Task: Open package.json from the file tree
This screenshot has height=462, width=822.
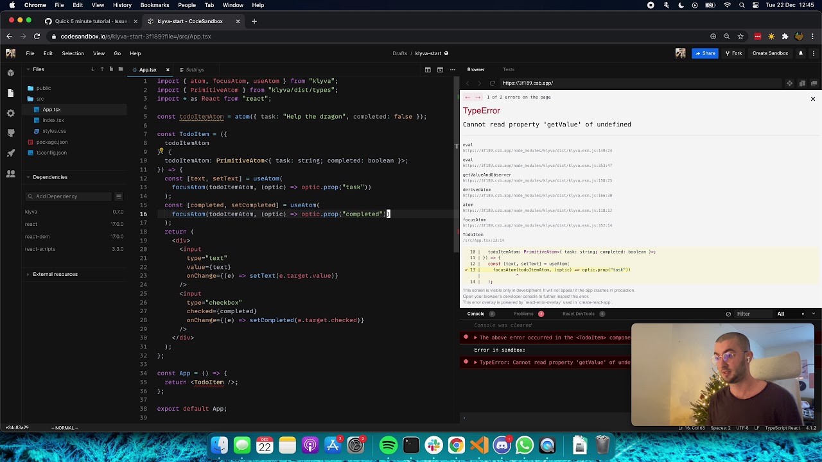Action: (51, 142)
